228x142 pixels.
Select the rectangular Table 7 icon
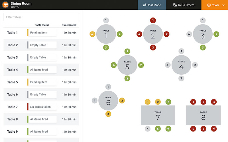coord(158,115)
